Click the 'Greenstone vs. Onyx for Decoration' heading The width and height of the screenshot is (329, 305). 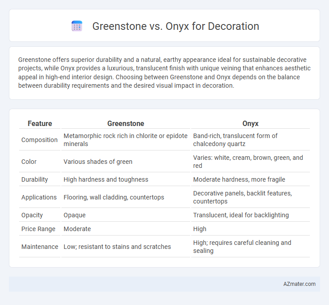pyautogui.click(x=176, y=26)
